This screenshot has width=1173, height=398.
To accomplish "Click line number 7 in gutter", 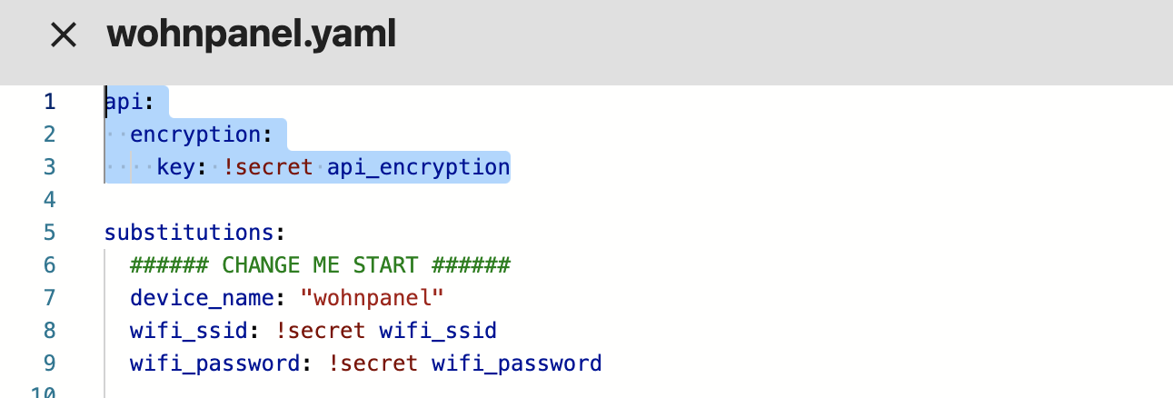I will 49,298.
